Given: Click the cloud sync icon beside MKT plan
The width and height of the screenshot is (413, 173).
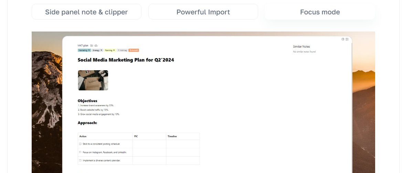Looking at the screenshot, I should (x=96, y=45).
